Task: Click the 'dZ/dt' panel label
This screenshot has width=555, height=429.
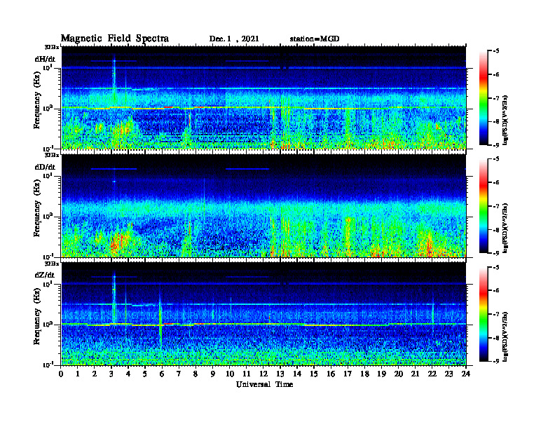Action: 45,275
